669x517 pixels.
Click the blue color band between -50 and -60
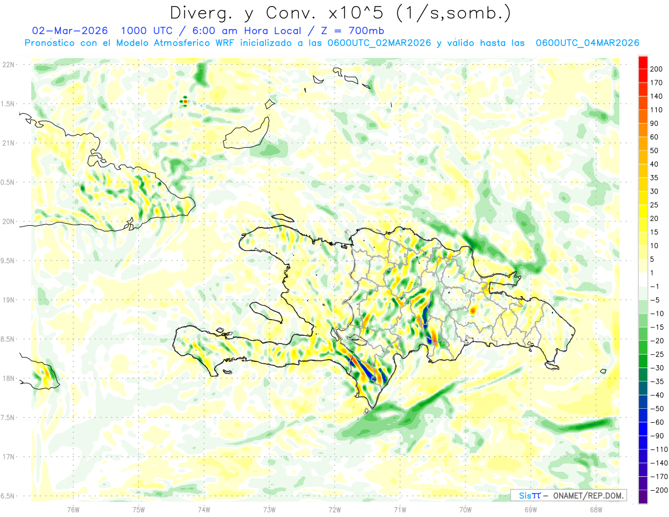[643, 416]
